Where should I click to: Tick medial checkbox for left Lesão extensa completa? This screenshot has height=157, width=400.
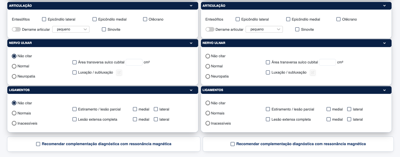(135, 119)
